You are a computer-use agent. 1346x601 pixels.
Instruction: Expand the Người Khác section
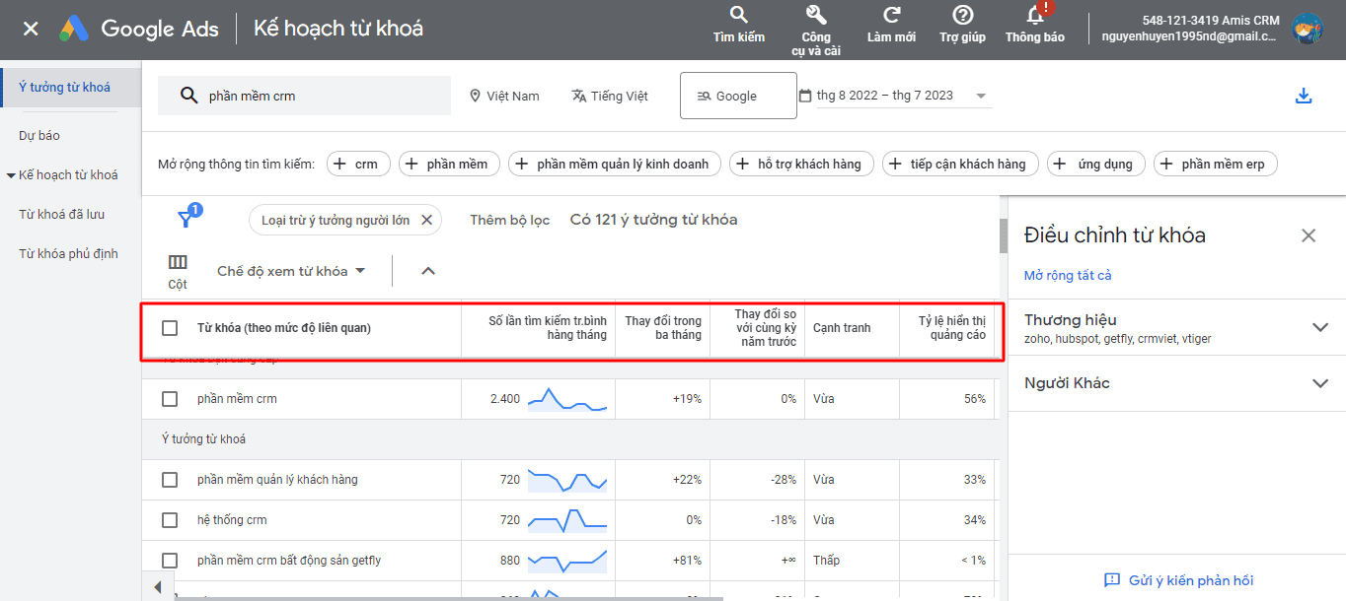pos(1320,383)
